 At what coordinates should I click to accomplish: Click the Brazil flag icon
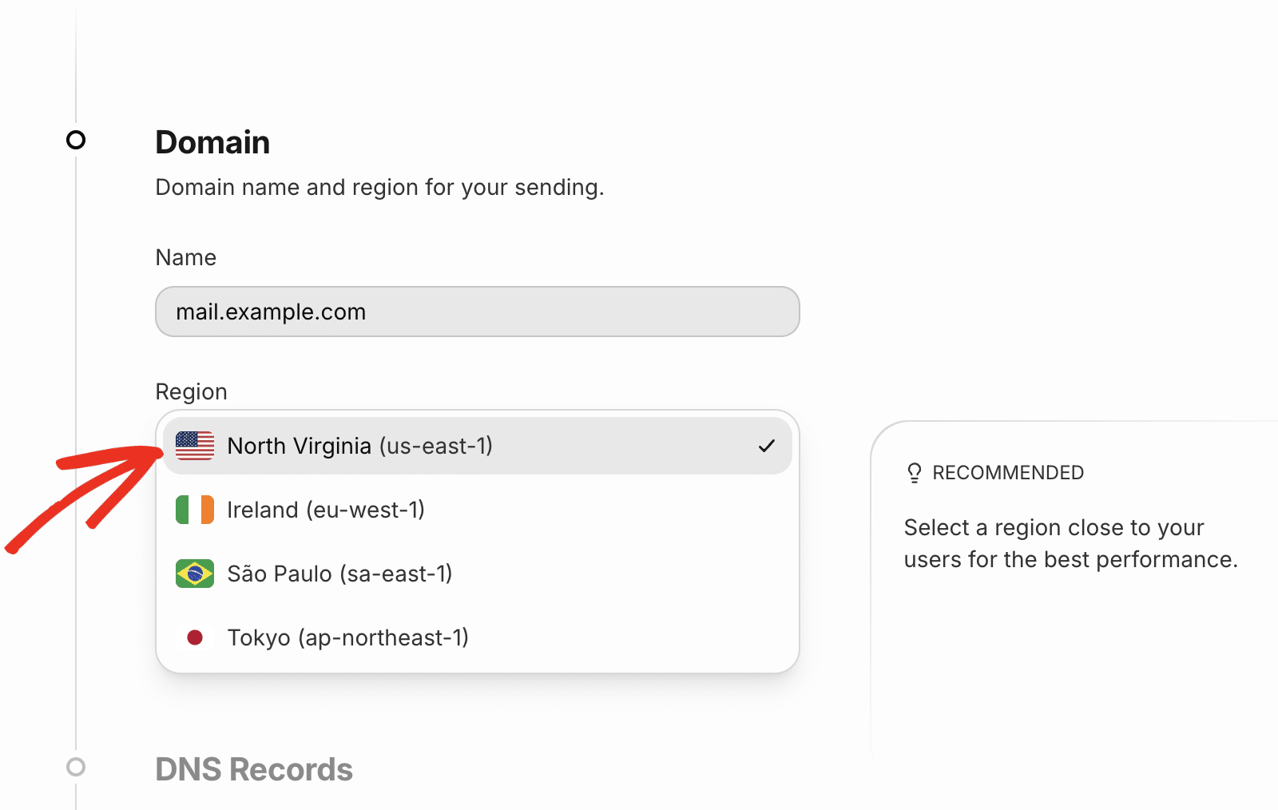click(195, 574)
